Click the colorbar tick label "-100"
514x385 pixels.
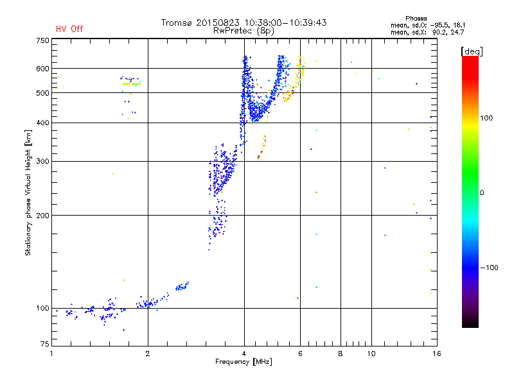pos(489,268)
